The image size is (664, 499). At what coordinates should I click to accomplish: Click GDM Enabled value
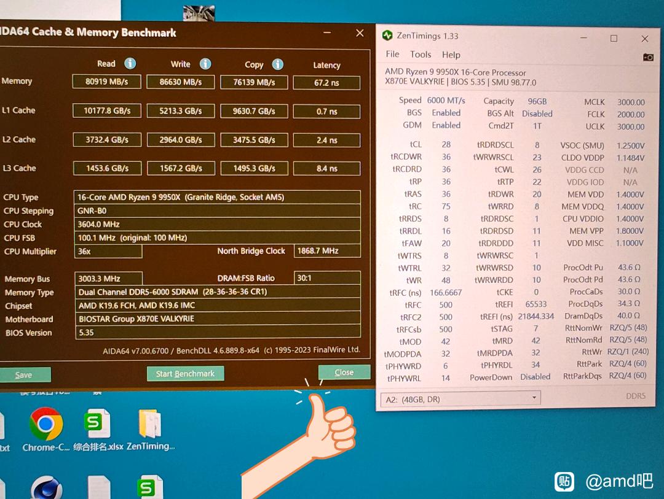coord(446,125)
